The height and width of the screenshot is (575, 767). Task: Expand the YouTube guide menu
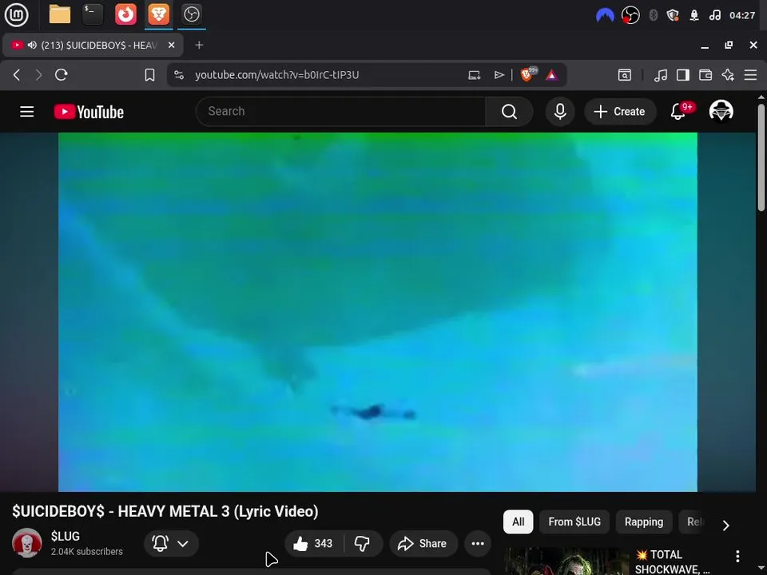[x=27, y=112]
